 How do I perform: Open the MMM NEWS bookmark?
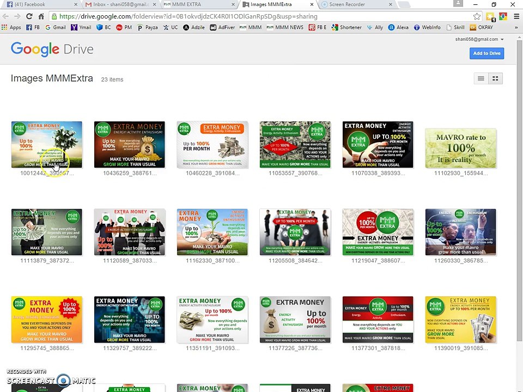tap(285, 27)
